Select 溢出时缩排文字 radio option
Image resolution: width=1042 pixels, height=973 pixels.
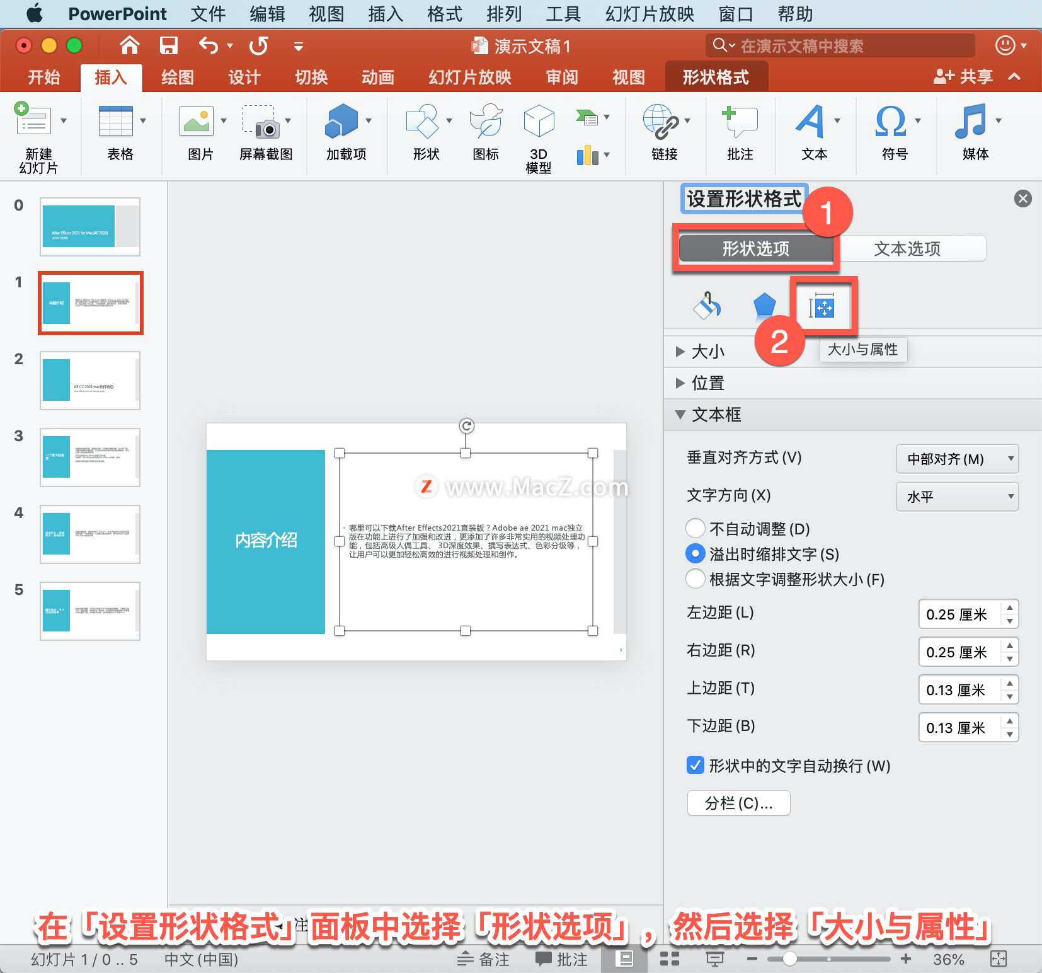click(695, 553)
